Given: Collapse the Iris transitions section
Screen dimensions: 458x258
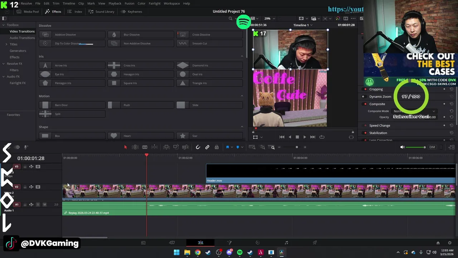Looking at the screenshot, I should [x=242, y=56].
